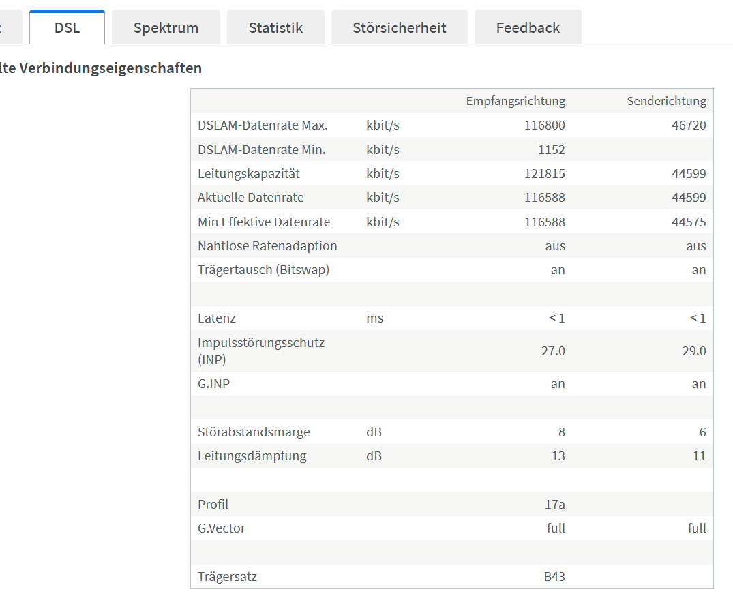
Task: Click Latenz receive value < 1
Action: pos(556,318)
